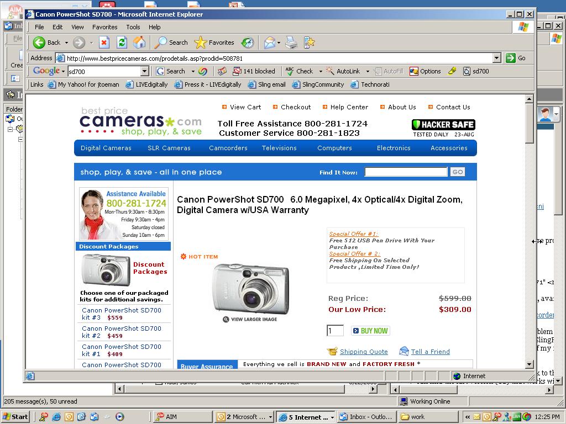Open the History icon in toolbar
This screenshot has height=424, width=566.
tap(248, 43)
